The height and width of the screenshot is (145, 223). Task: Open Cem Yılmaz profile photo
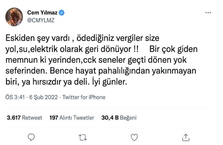coord(15,17)
